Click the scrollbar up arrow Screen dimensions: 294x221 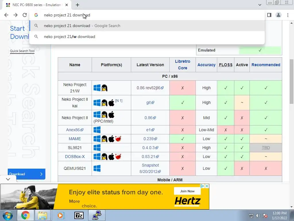point(292,23)
